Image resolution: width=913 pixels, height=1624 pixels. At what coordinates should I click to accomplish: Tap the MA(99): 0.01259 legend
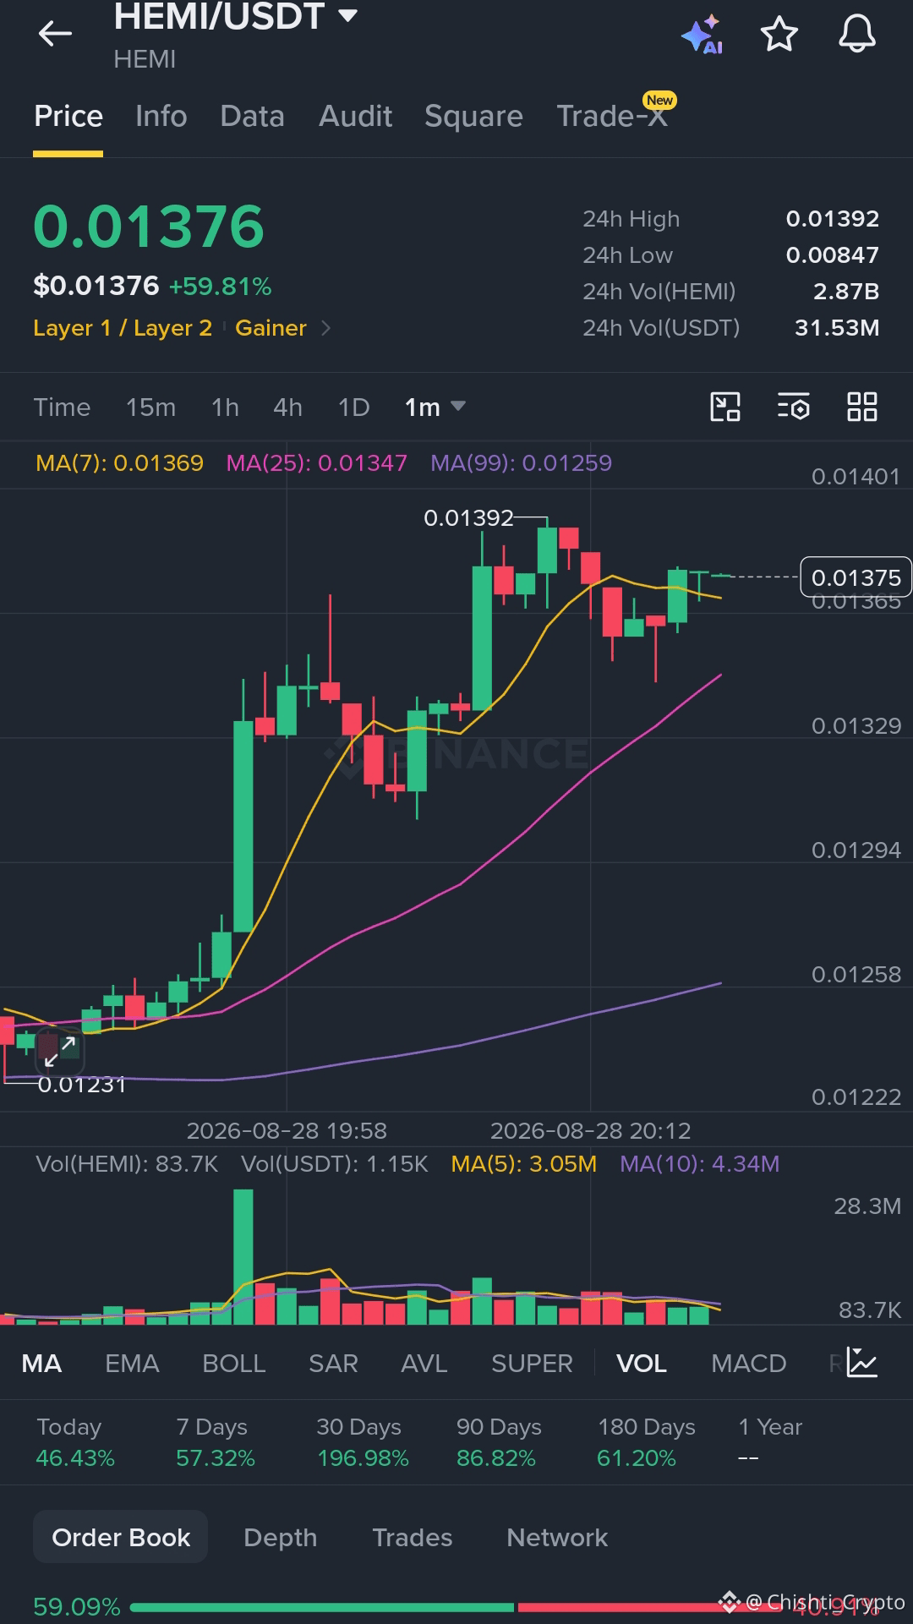521,463
